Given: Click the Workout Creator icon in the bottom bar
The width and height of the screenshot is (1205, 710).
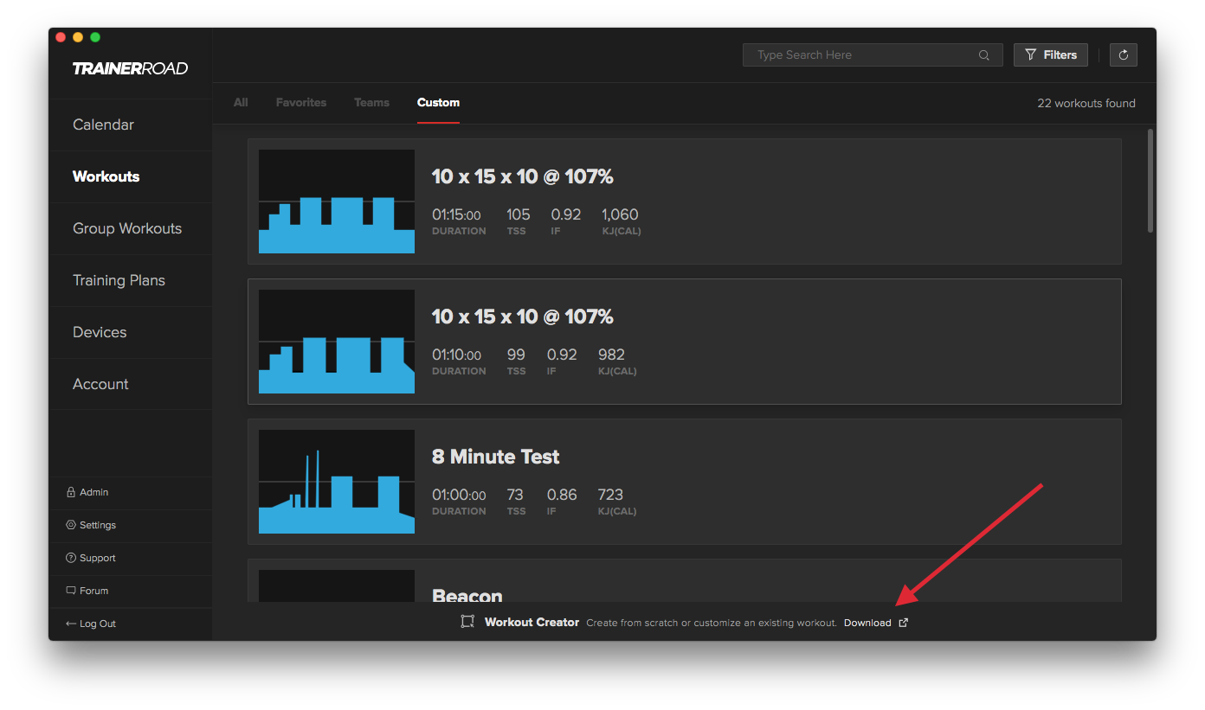Looking at the screenshot, I should point(467,622).
